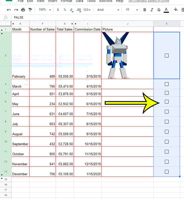This screenshot has width=184, height=199.
Task: Select cell containing £5,108.50
Action: (65, 172)
